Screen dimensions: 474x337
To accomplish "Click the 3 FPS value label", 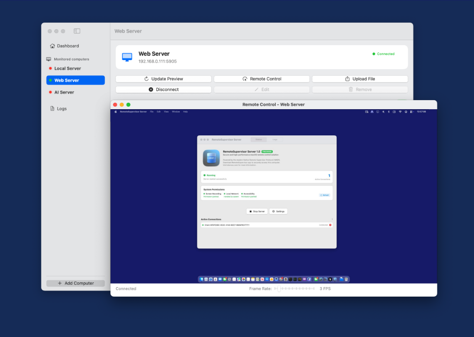I will (325, 289).
